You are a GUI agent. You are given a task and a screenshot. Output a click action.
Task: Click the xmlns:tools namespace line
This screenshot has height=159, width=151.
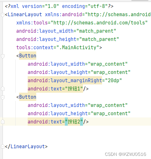click(82, 23)
